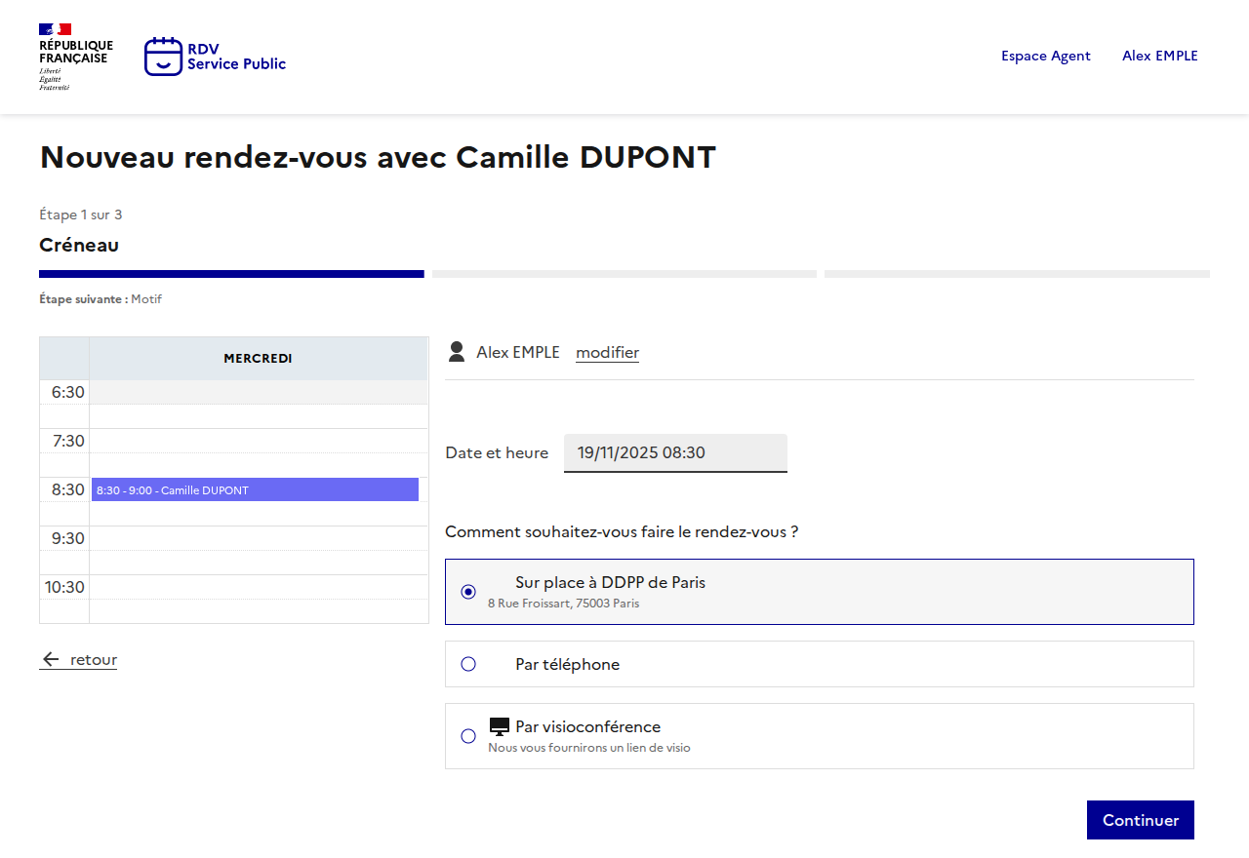This screenshot has width=1249, height=858.
Task: Open the Espace Agent menu link
Action: [x=1045, y=56]
